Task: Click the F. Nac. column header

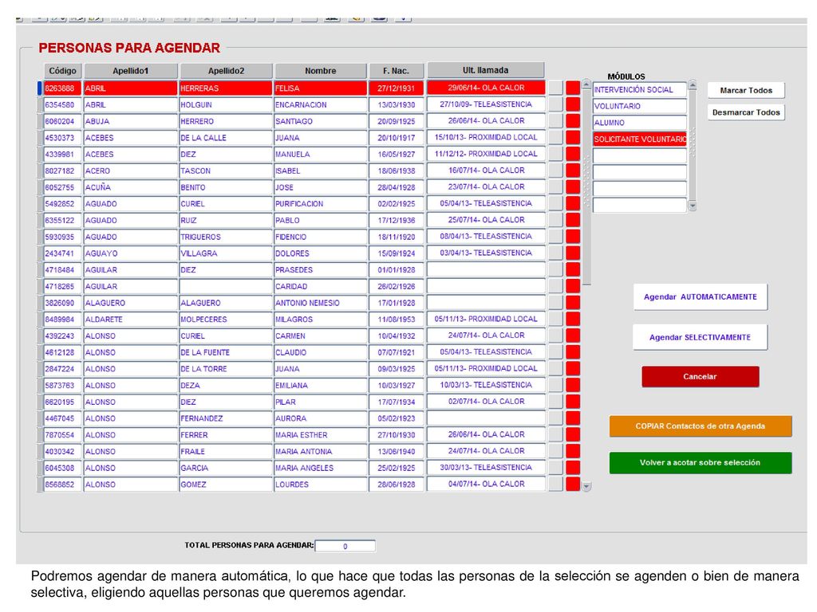Action: pyautogui.click(x=396, y=71)
